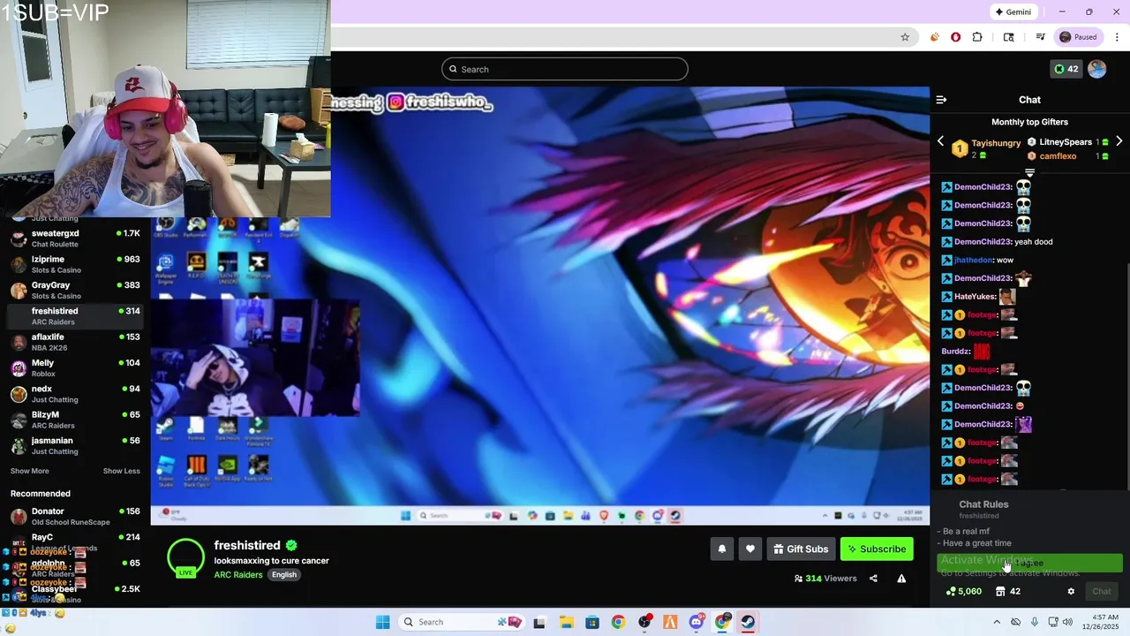
Task: Open the Paused profile chip
Action: 1079,37
